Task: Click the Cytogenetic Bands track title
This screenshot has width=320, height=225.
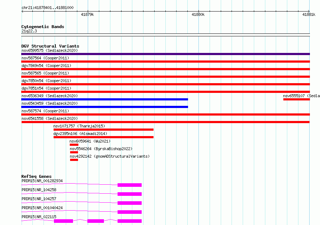Action: [43, 27]
